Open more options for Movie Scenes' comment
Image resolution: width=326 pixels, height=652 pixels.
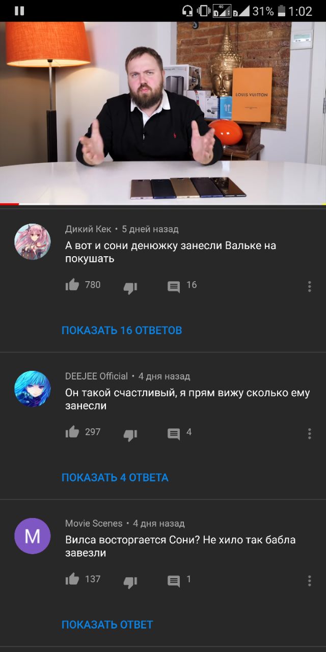point(309,580)
